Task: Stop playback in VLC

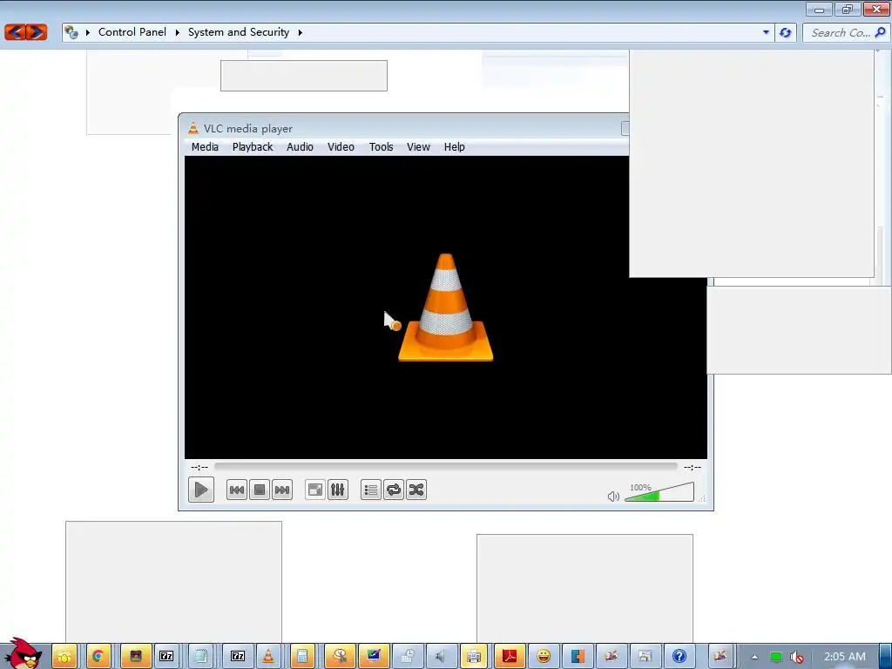Action: [x=260, y=490]
